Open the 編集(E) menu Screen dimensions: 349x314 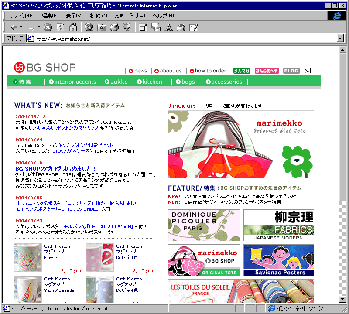click(50, 16)
